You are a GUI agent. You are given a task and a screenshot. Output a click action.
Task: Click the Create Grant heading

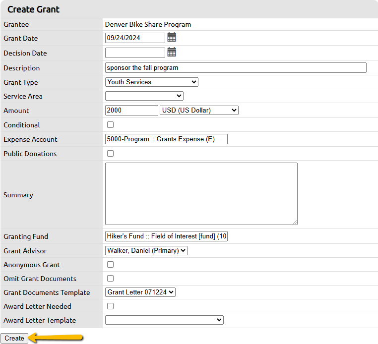[x=33, y=9]
